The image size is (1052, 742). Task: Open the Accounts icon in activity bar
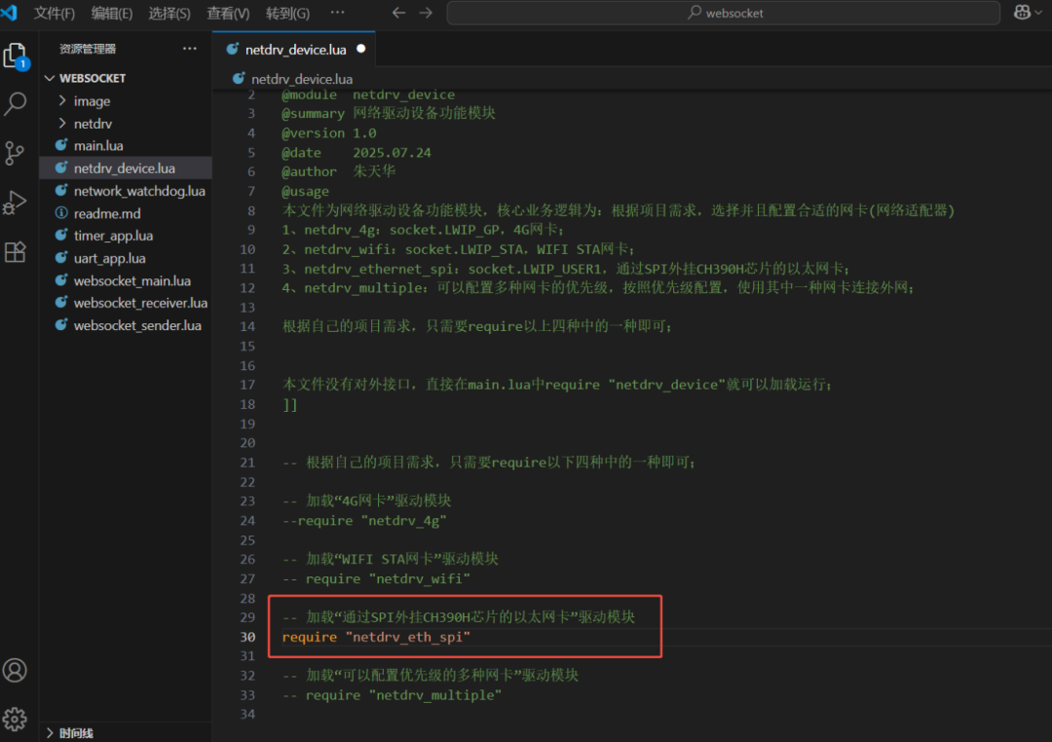(x=15, y=670)
